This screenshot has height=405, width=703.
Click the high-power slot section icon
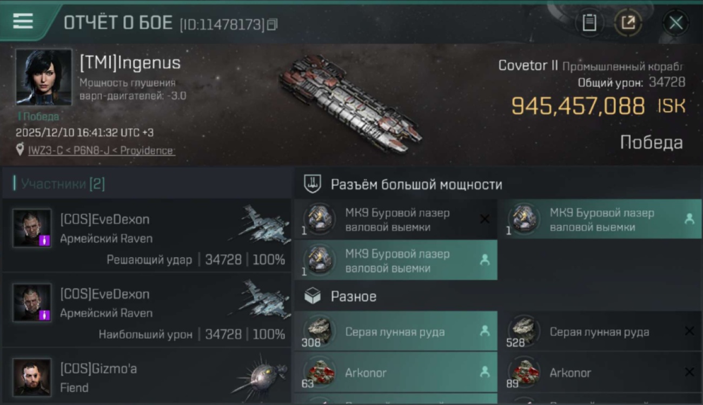click(x=312, y=184)
